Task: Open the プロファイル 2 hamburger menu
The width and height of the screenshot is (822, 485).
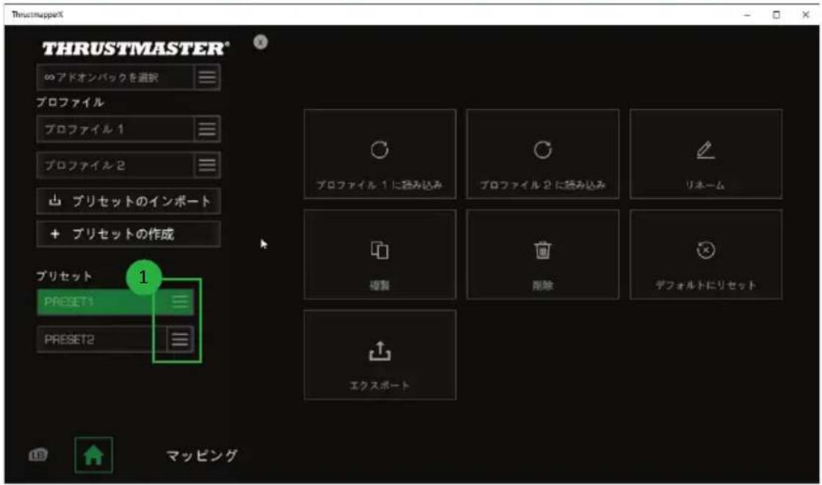Action: 207,166
